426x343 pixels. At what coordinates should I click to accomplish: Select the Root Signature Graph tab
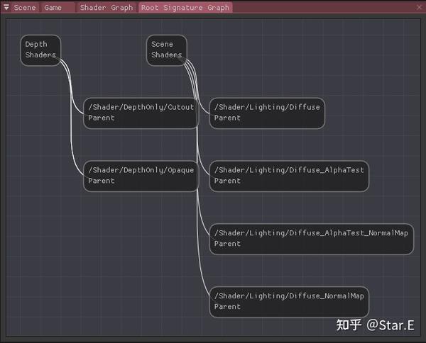[x=185, y=8]
